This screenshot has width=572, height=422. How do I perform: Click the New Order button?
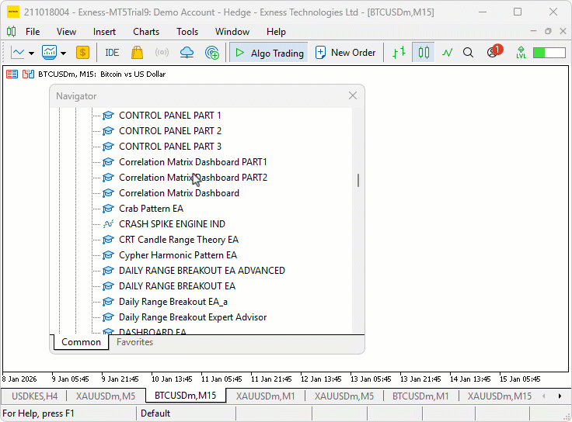pos(345,53)
